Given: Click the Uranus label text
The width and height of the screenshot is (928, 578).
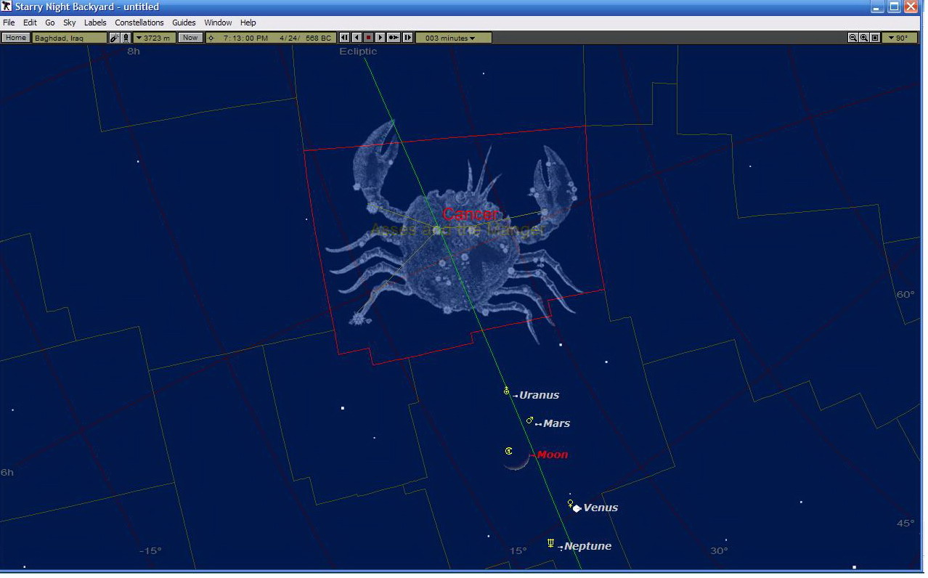Looking at the screenshot, I should 540,396.
